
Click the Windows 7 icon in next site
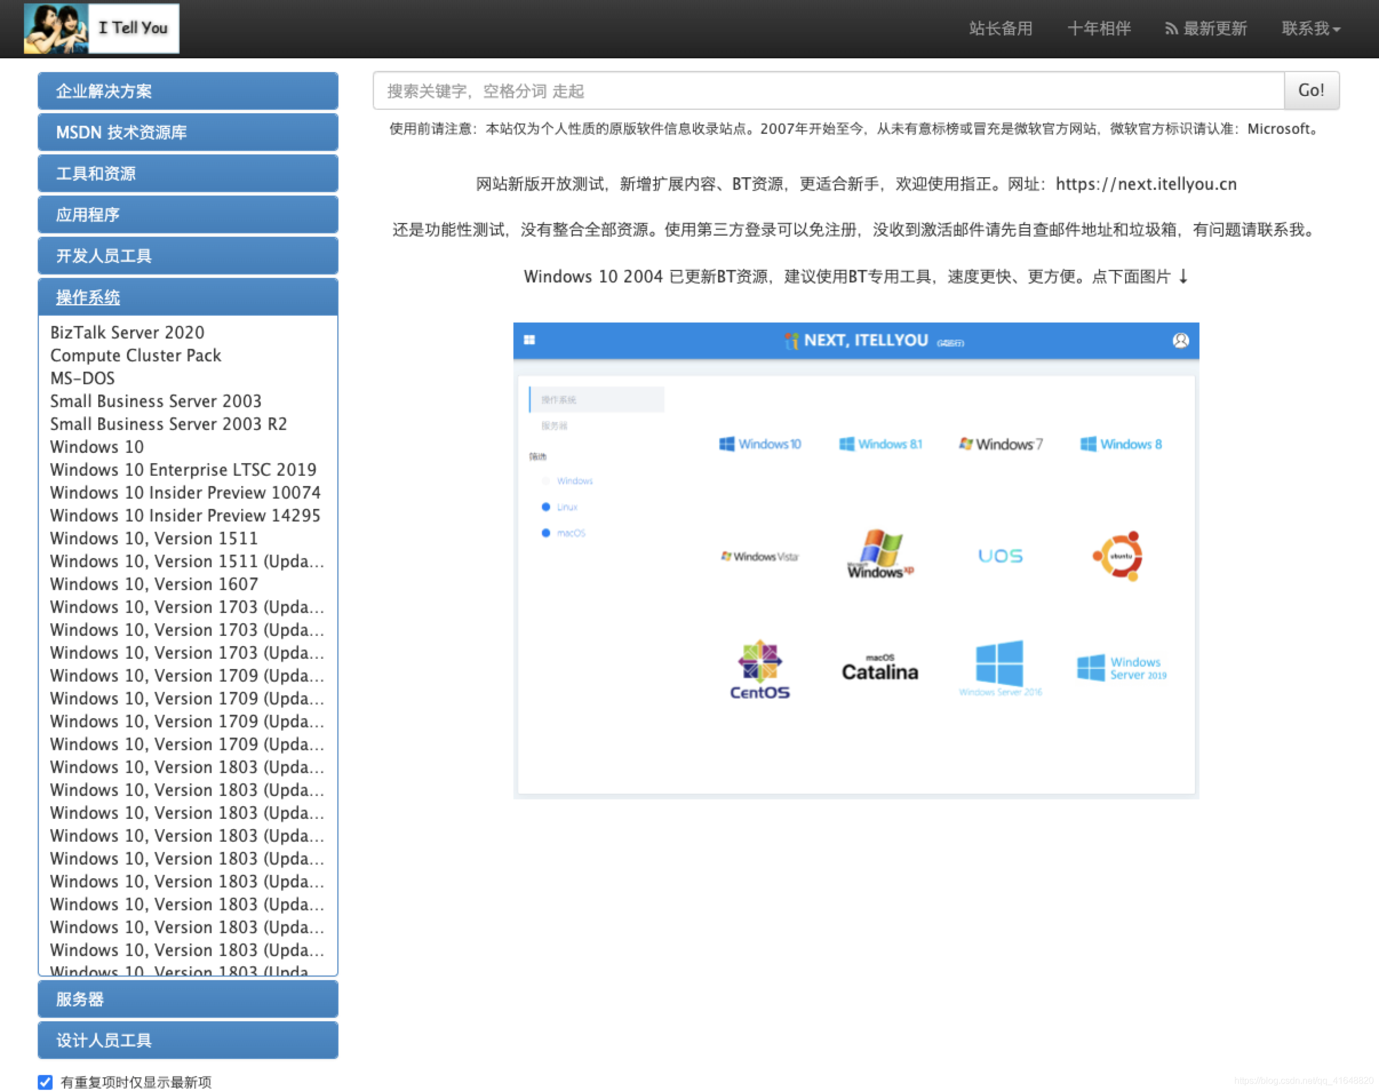tap(998, 444)
